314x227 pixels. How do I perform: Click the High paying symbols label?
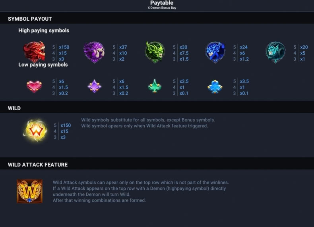[44, 31]
